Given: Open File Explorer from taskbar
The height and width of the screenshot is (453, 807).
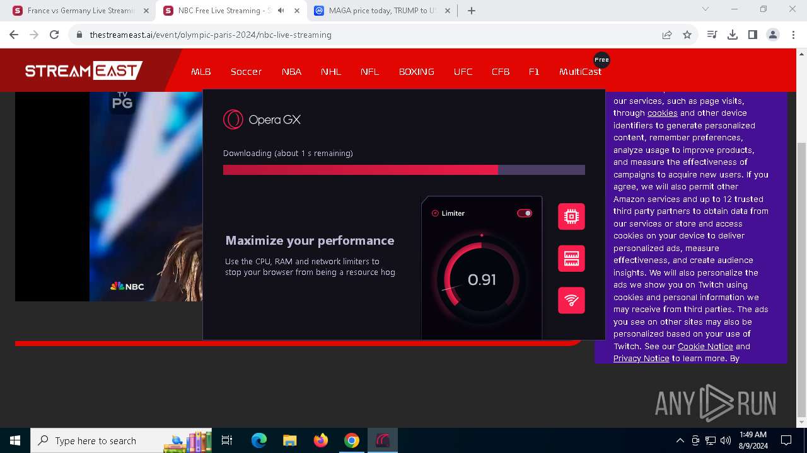Looking at the screenshot, I should point(289,440).
